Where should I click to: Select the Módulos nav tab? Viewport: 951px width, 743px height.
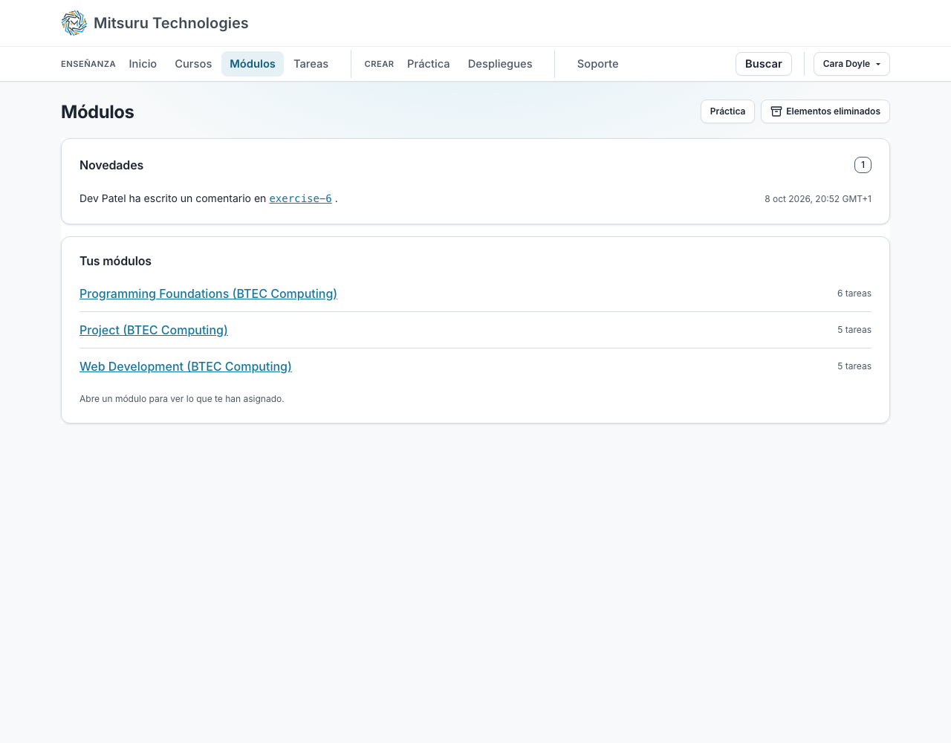pos(253,64)
